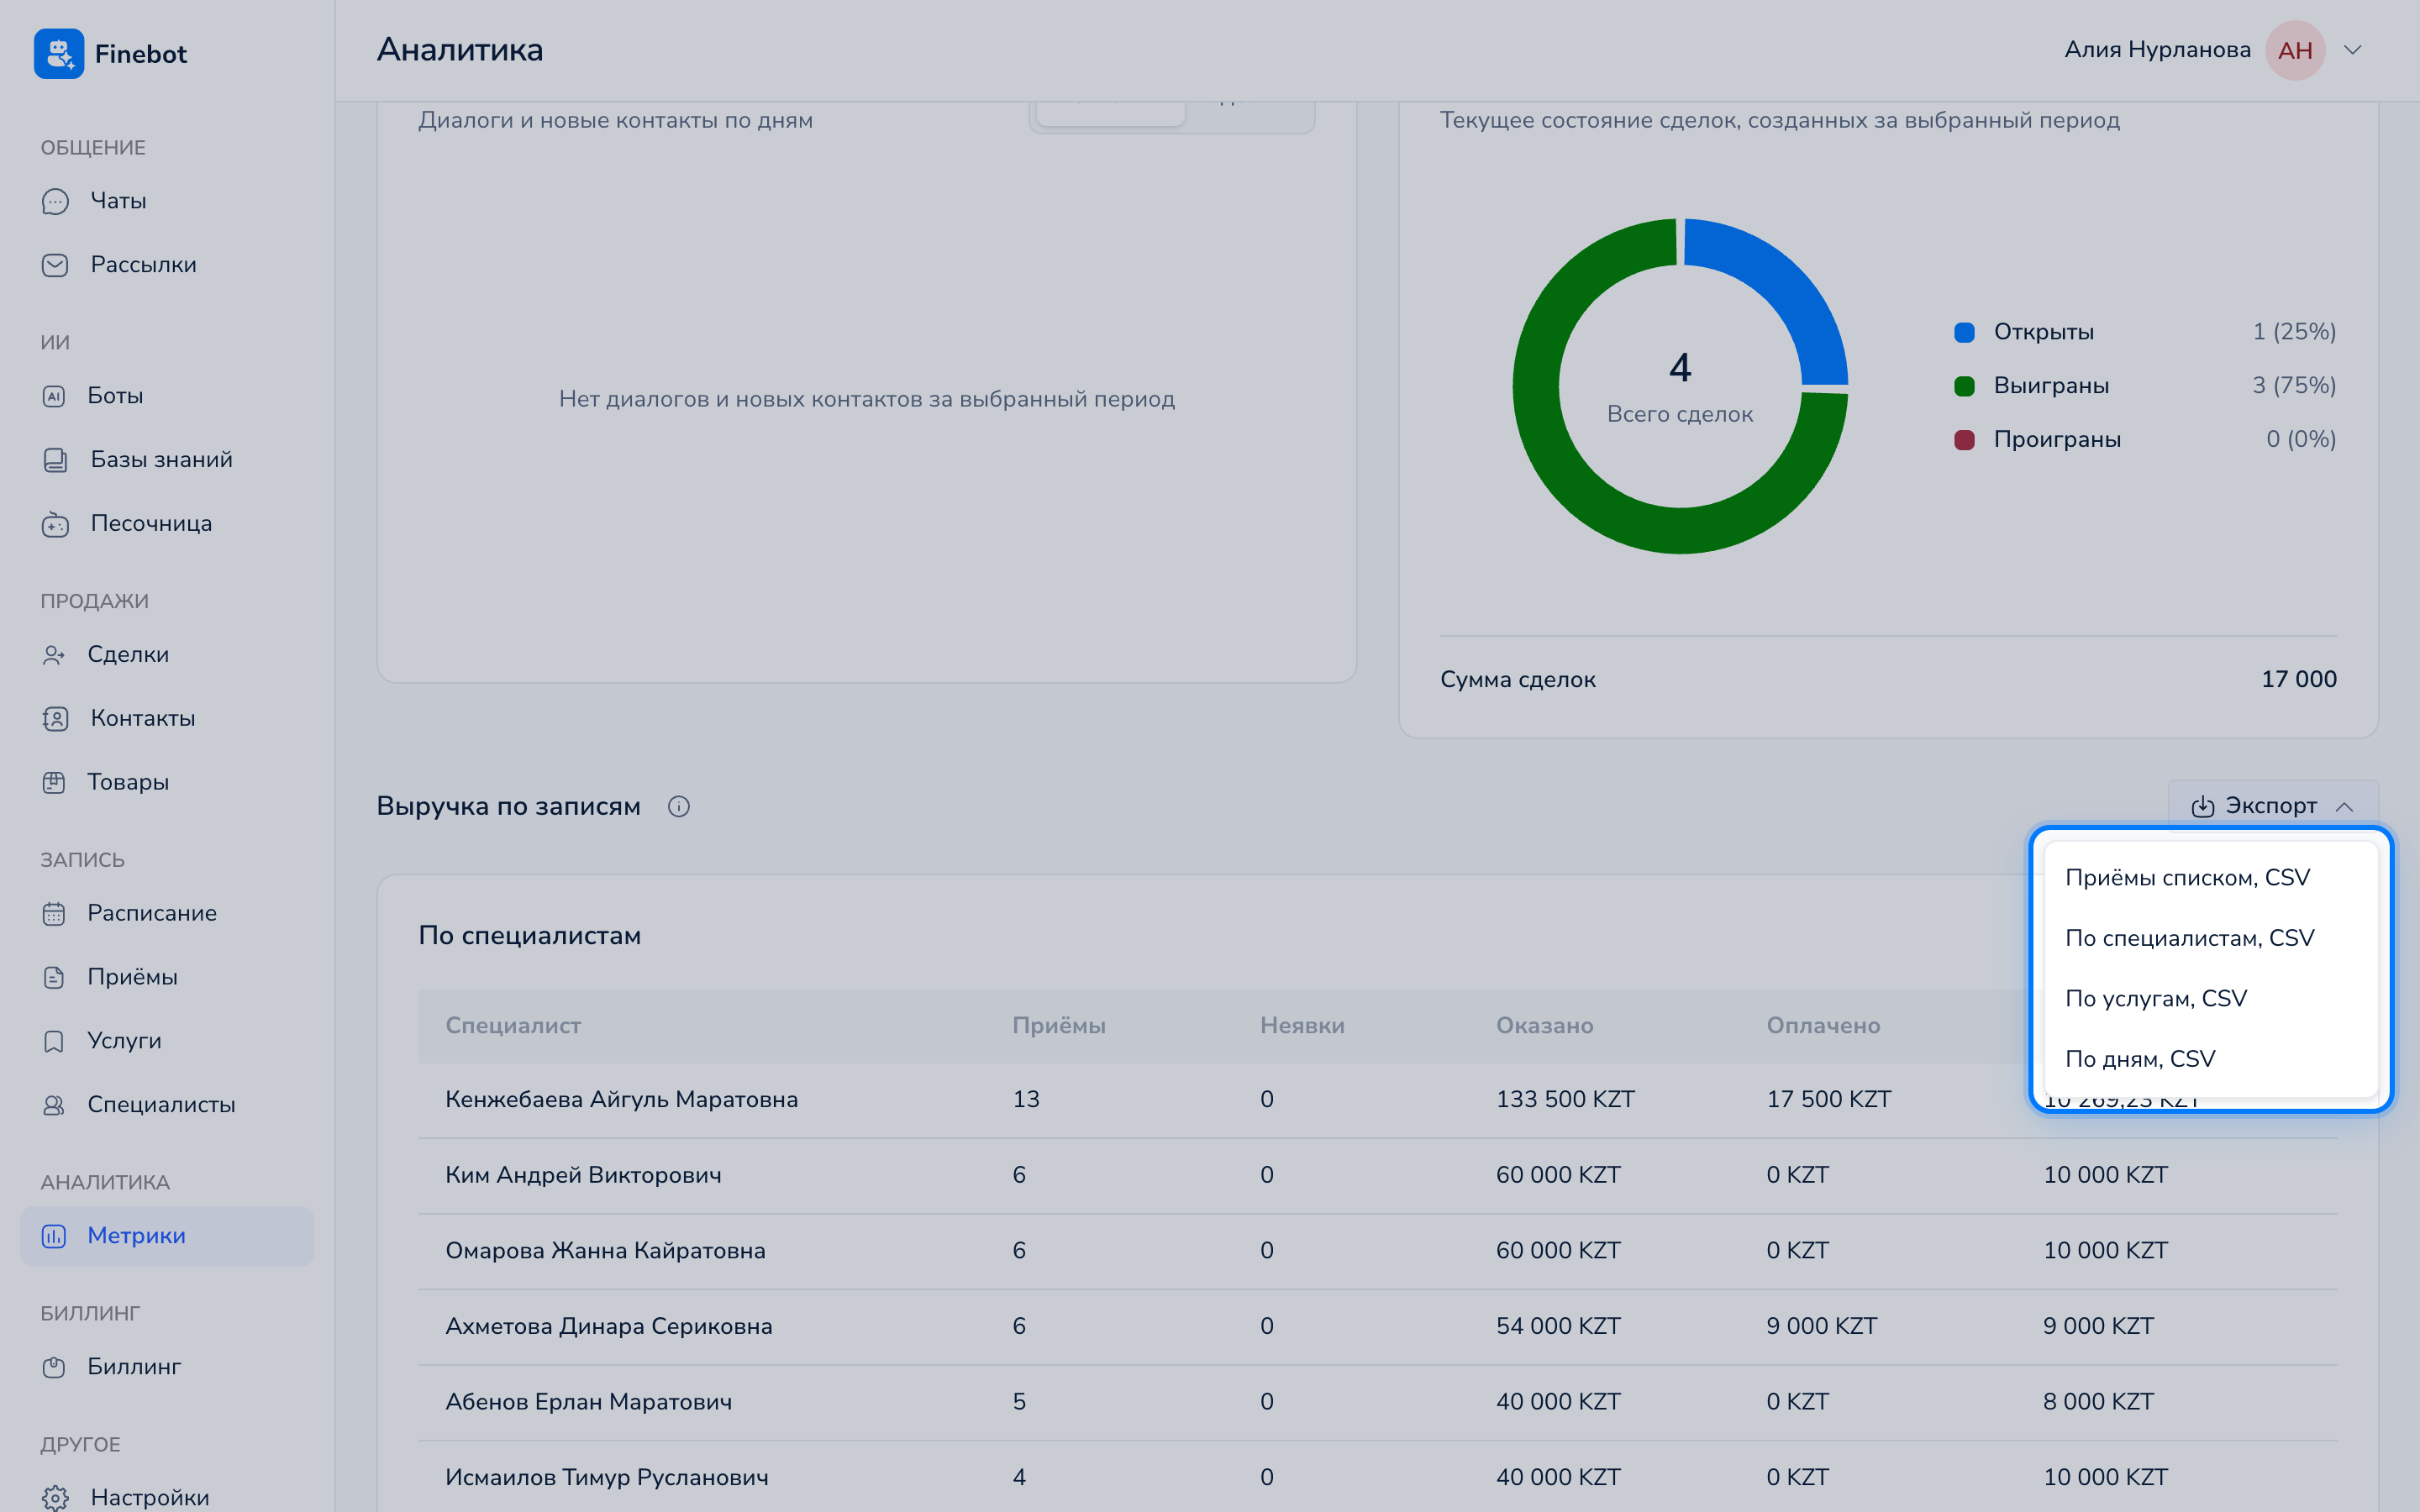Screen dimensions: 2420x1512
Task: Click Оказано column header
Action: click(x=1545, y=1026)
